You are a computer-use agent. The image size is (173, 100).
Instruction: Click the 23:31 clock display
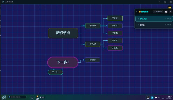pos(170,97)
